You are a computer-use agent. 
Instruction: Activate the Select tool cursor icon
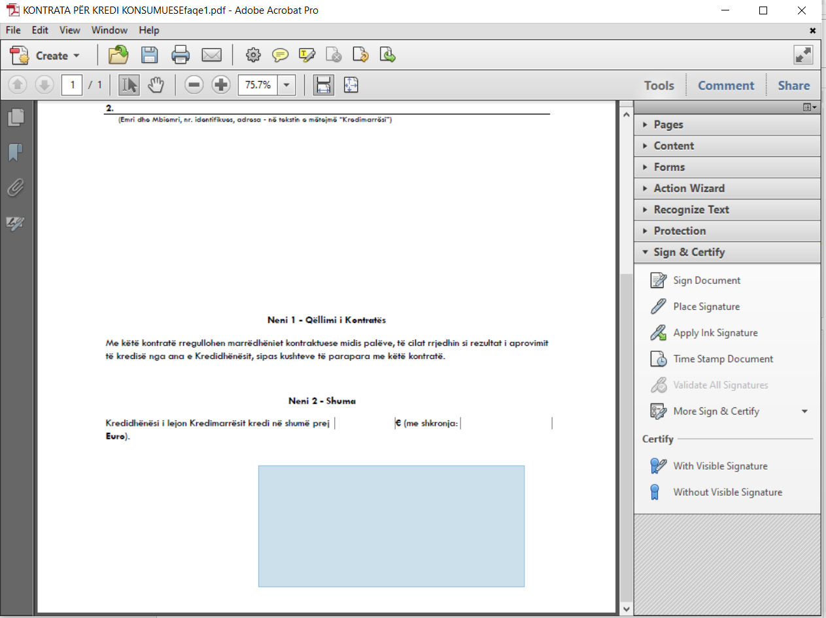(x=129, y=85)
